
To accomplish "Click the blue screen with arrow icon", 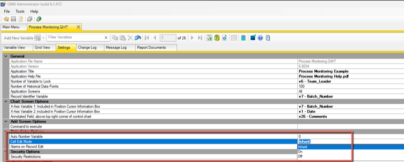I will pos(253,38).
